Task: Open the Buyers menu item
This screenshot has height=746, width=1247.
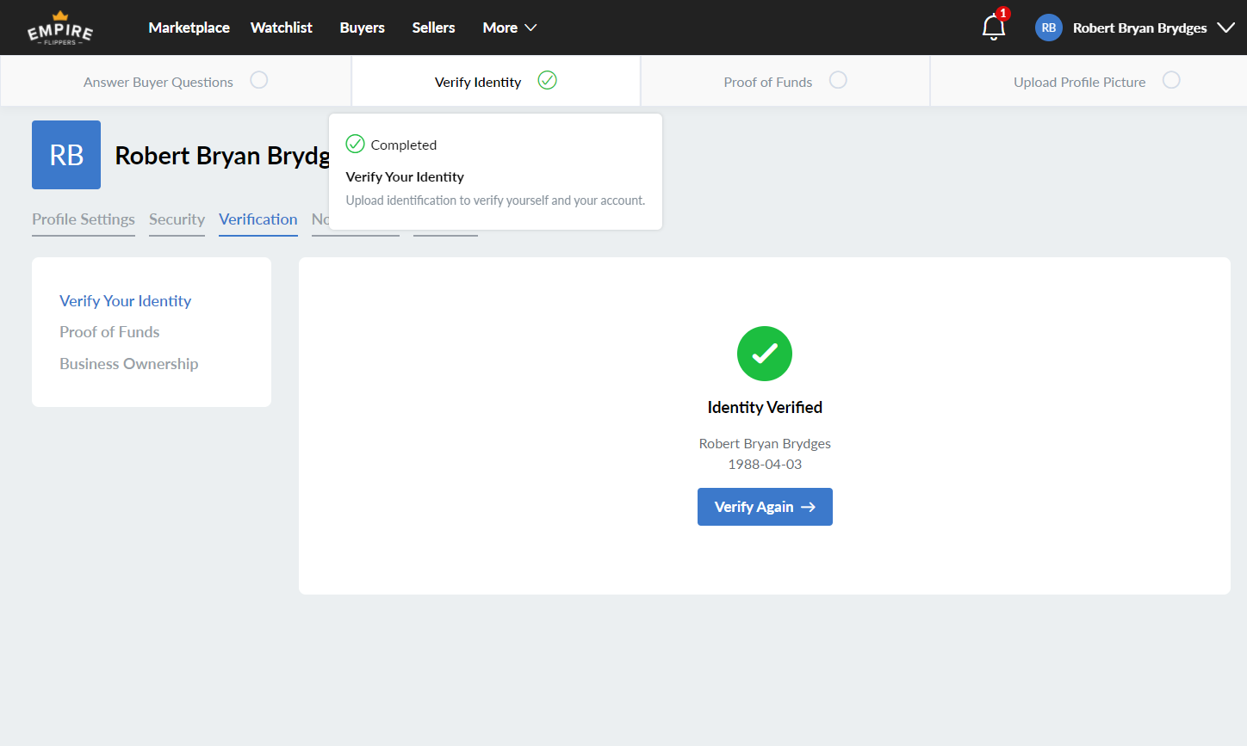Action: coord(363,28)
